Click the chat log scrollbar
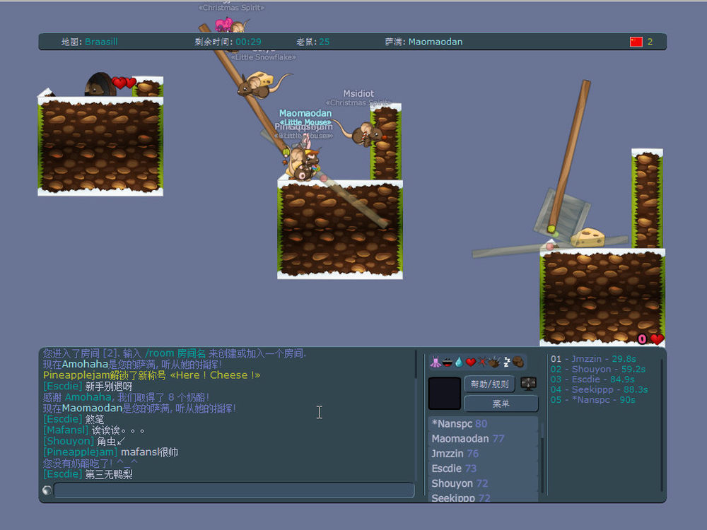This screenshot has width=707, height=530. tap(416, 415)
